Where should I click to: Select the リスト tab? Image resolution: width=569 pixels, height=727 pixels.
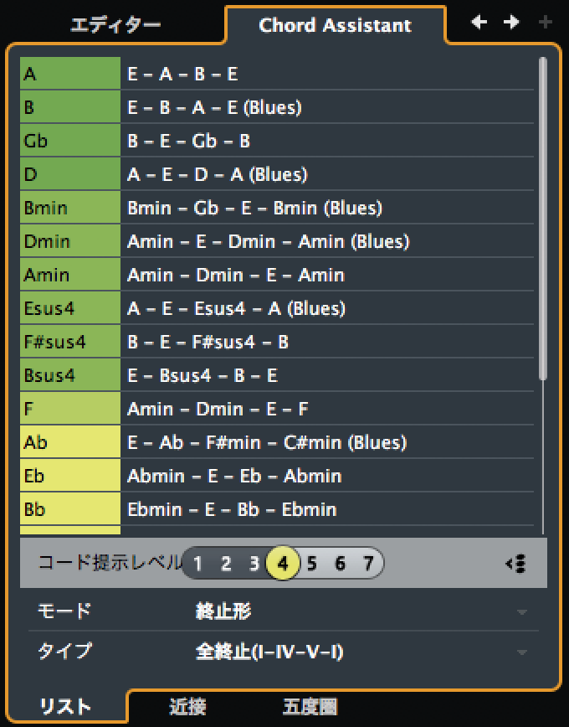(x=65, y=707)
